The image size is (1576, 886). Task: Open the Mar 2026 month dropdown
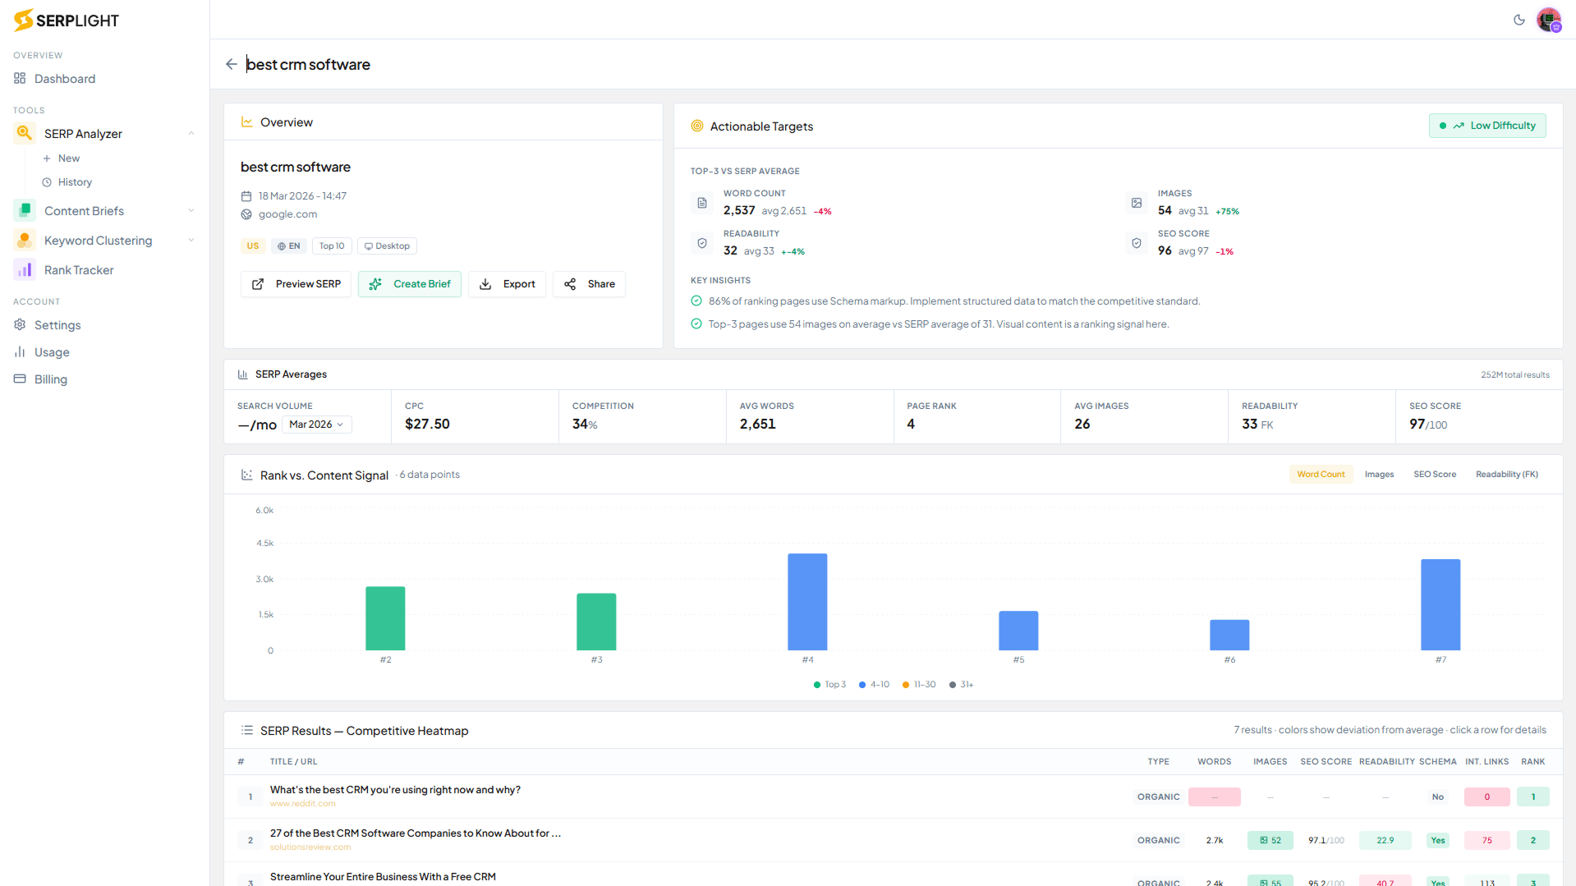pos(316,424)
